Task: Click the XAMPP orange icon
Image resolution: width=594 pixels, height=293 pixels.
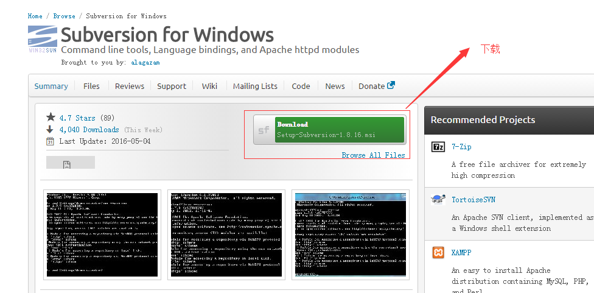Action: pos(438,252)
